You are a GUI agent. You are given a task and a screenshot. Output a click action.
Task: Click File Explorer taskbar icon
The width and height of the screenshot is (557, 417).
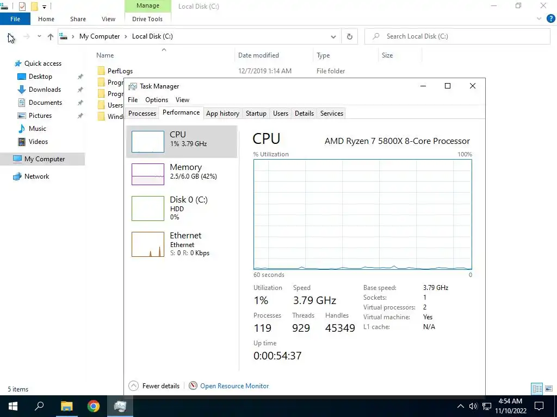coord(66,406)
